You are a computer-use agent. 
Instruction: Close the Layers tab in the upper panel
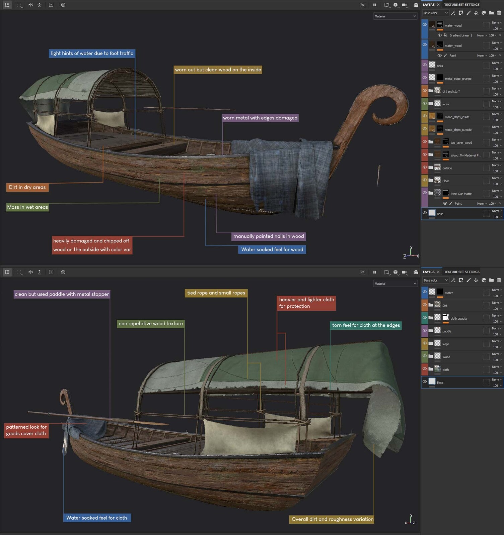click(x=438, y=5)
